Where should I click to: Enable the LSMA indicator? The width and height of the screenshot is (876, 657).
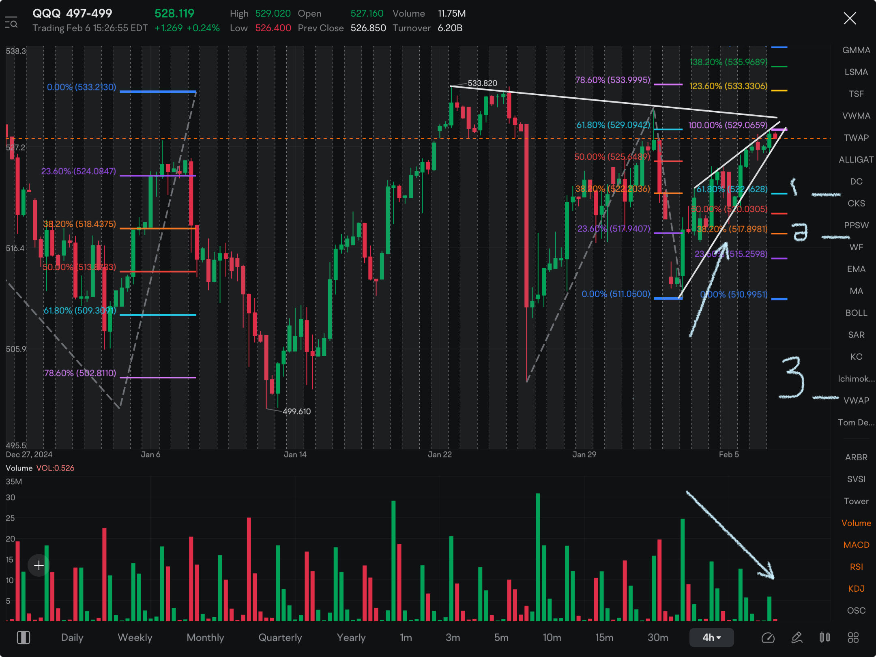[x=856, y=72]
